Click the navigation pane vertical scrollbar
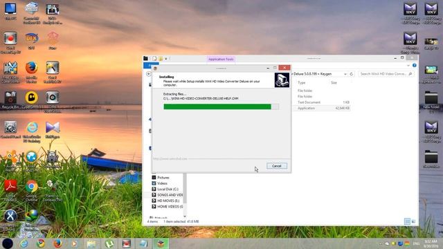Screen dimensions: 443x249 [x=185, y=187]
